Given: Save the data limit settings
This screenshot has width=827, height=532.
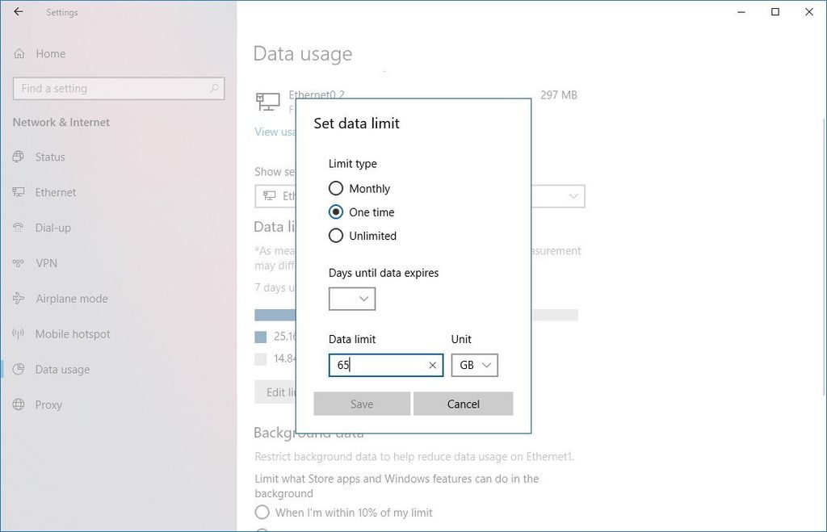Looking at the screenshot, I should point(361,404).
